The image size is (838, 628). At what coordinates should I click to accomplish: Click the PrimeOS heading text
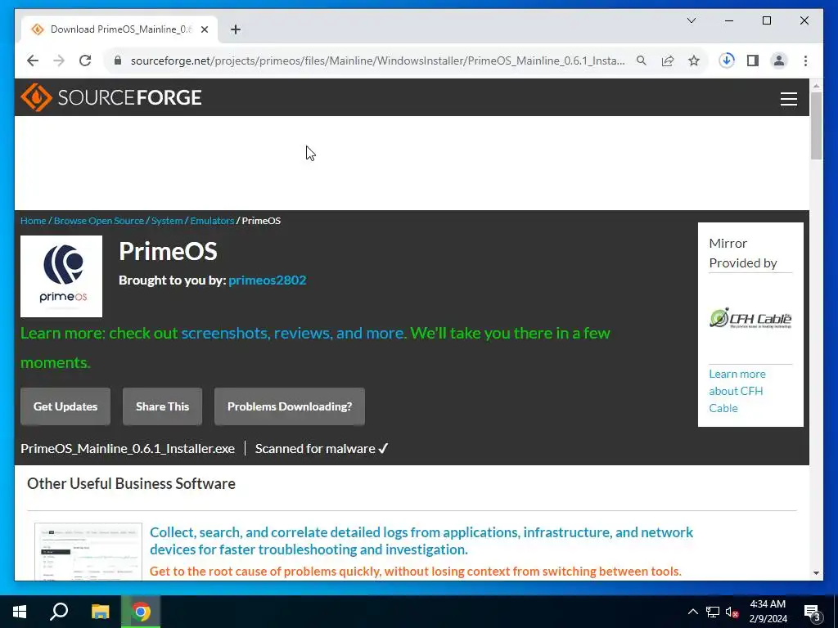pyautogui.click(x=168, y=251)
